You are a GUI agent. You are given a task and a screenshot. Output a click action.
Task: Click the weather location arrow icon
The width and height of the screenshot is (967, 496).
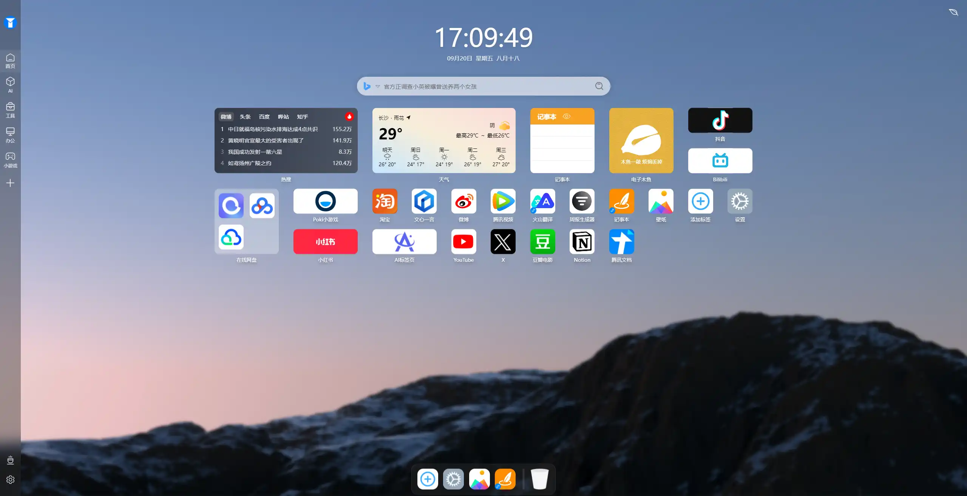[x=408, y=118]
